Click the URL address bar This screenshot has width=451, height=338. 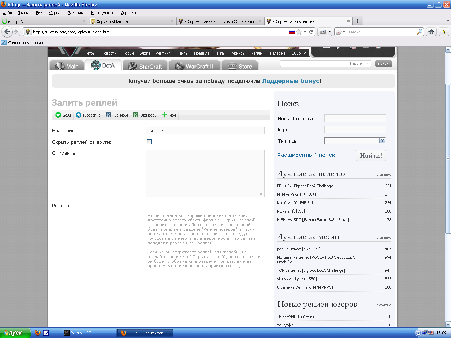[x=160, y=32]
